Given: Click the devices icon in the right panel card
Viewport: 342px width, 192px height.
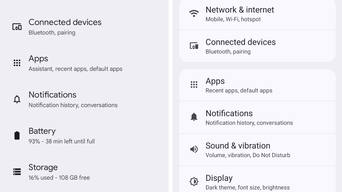Looking at the screenshot, I should [x=194, y=46].
